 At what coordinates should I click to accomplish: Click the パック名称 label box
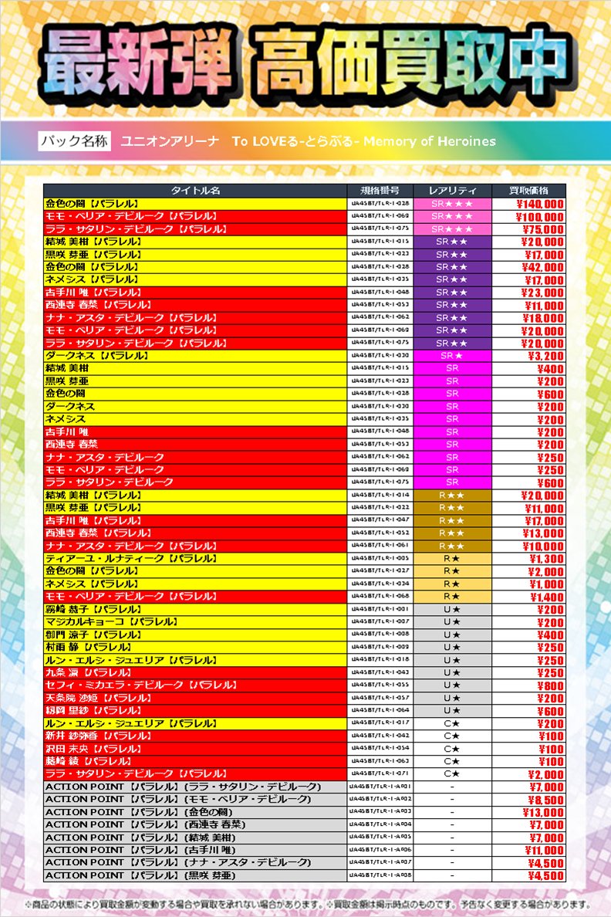[x=74, y=141]
